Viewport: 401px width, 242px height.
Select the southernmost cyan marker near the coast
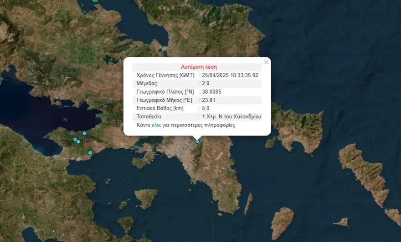tap(90, 152)
